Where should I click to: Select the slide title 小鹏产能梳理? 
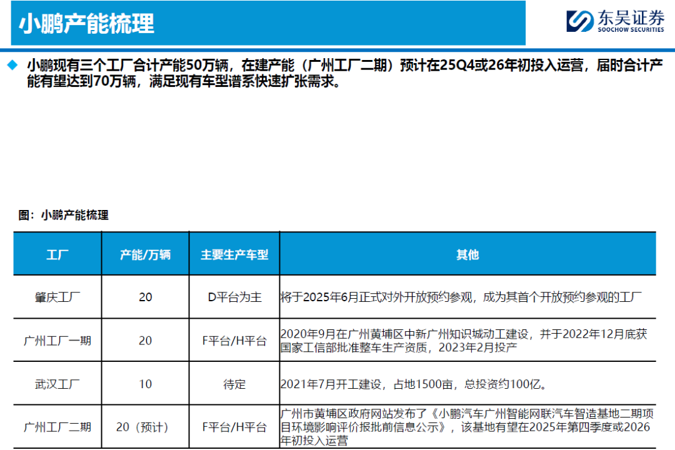pyautogui.click(x=86, y=24)
